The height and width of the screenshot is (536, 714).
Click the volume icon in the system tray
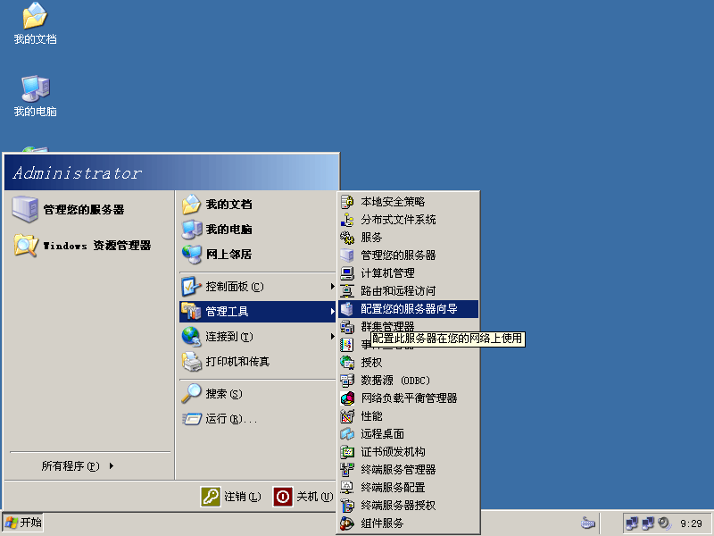664,523
